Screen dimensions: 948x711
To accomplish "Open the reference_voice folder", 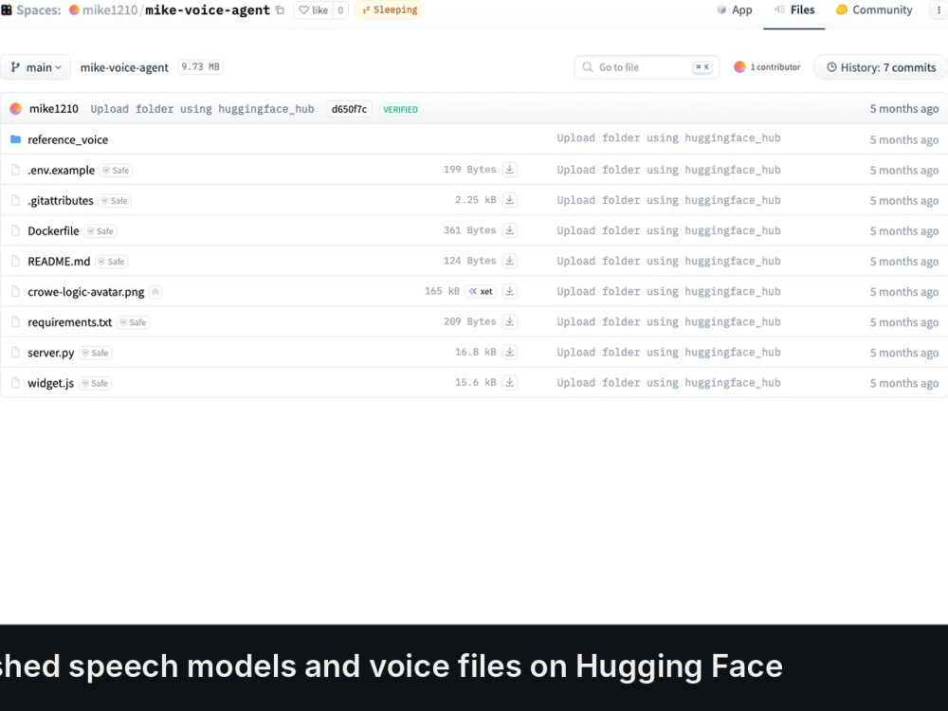I will 67,139.
